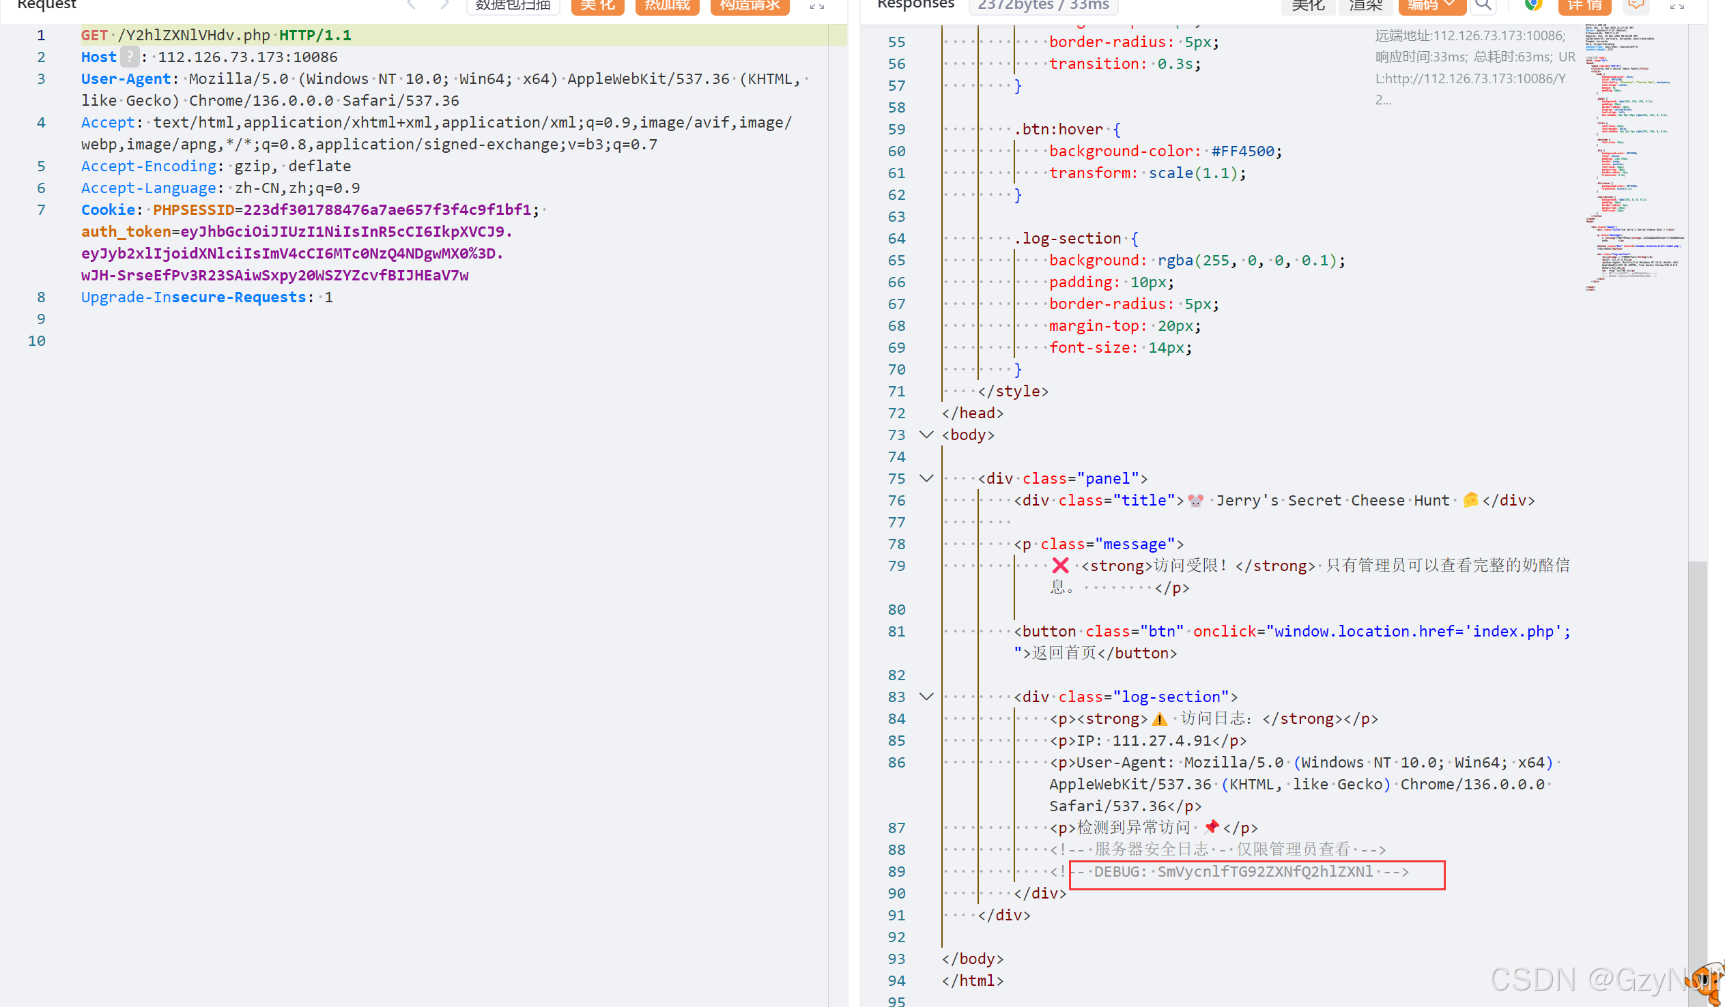Expand the Responses panel to fullscreen
Screen dimensions: 1725x1007
[x=1677, y=5]
